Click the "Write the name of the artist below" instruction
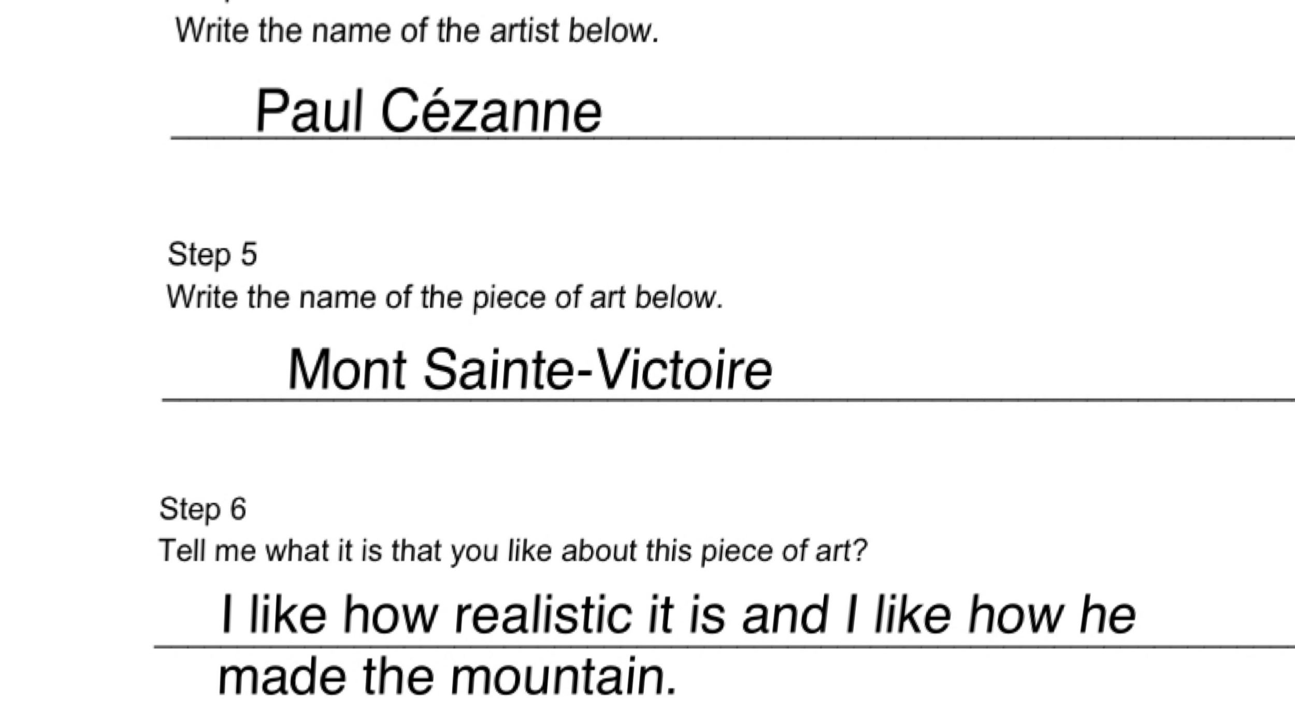 coord(417,31)
